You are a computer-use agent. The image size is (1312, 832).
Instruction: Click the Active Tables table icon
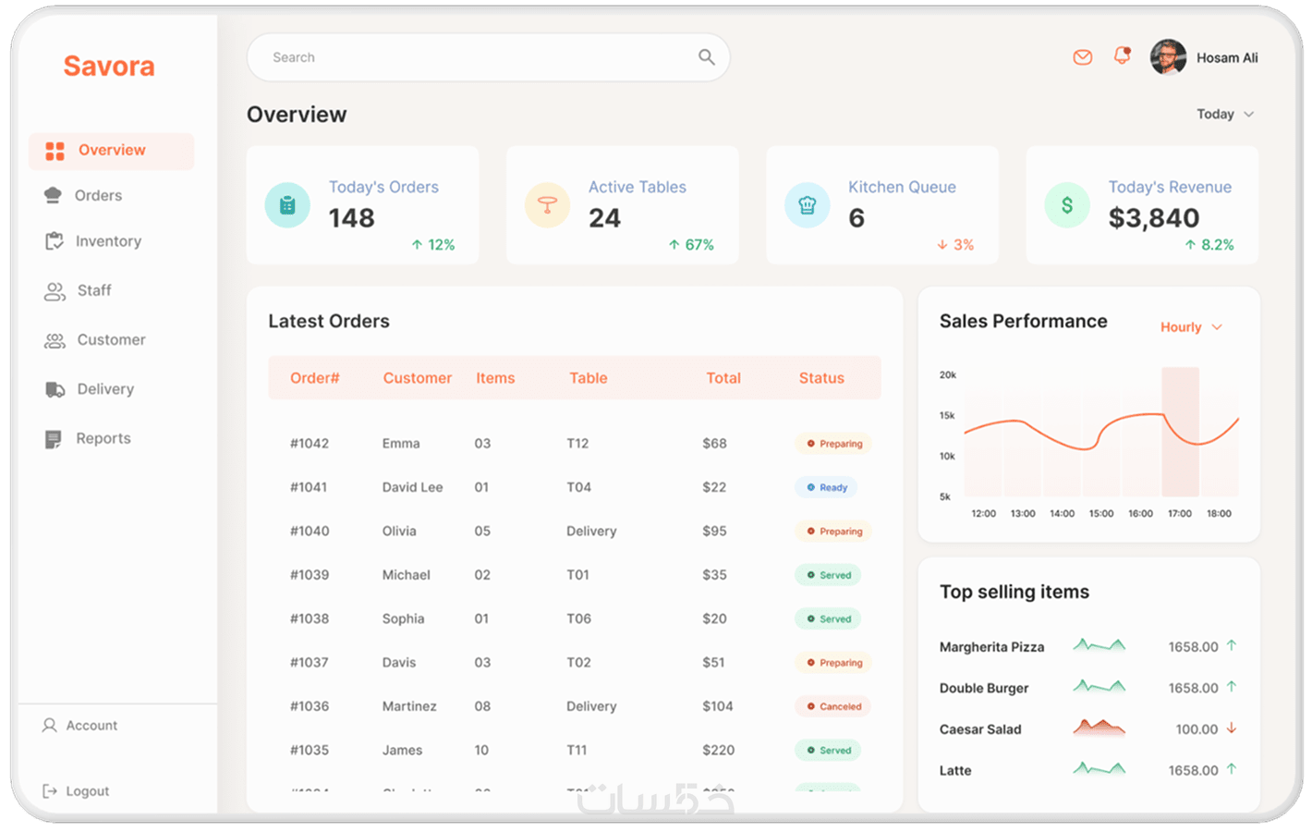coord(547,205)
